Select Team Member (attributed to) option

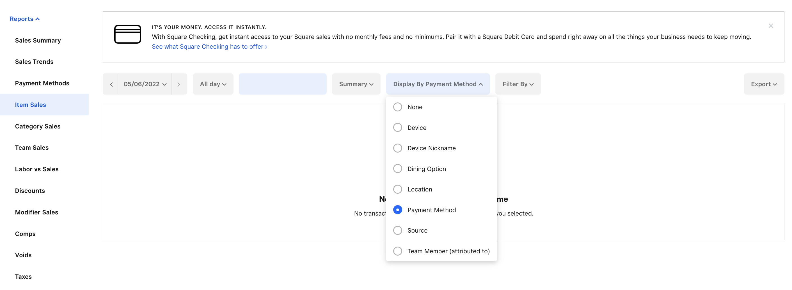pos(397,251)
